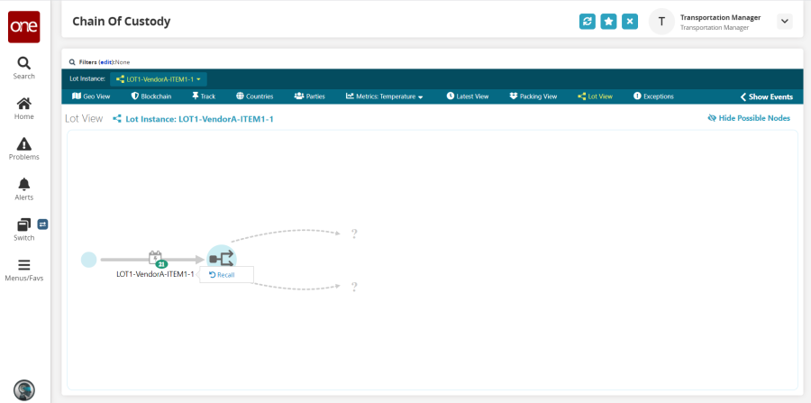This screenshot has height=403, width=811.
Task: Click the filters magnifier icon
Action: pos(72,62)
